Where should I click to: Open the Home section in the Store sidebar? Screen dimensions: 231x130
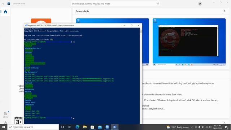tap(5, 12)
